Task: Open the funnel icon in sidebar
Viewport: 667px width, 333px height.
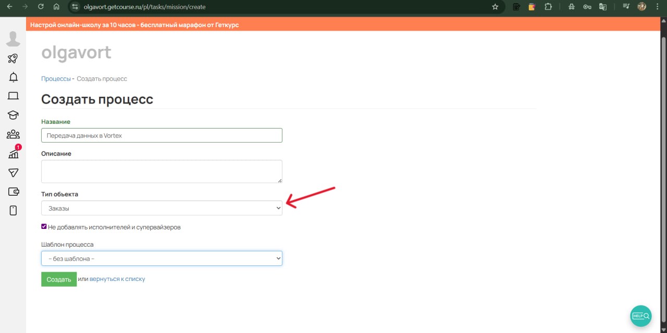Action: [x=13, y=173]
